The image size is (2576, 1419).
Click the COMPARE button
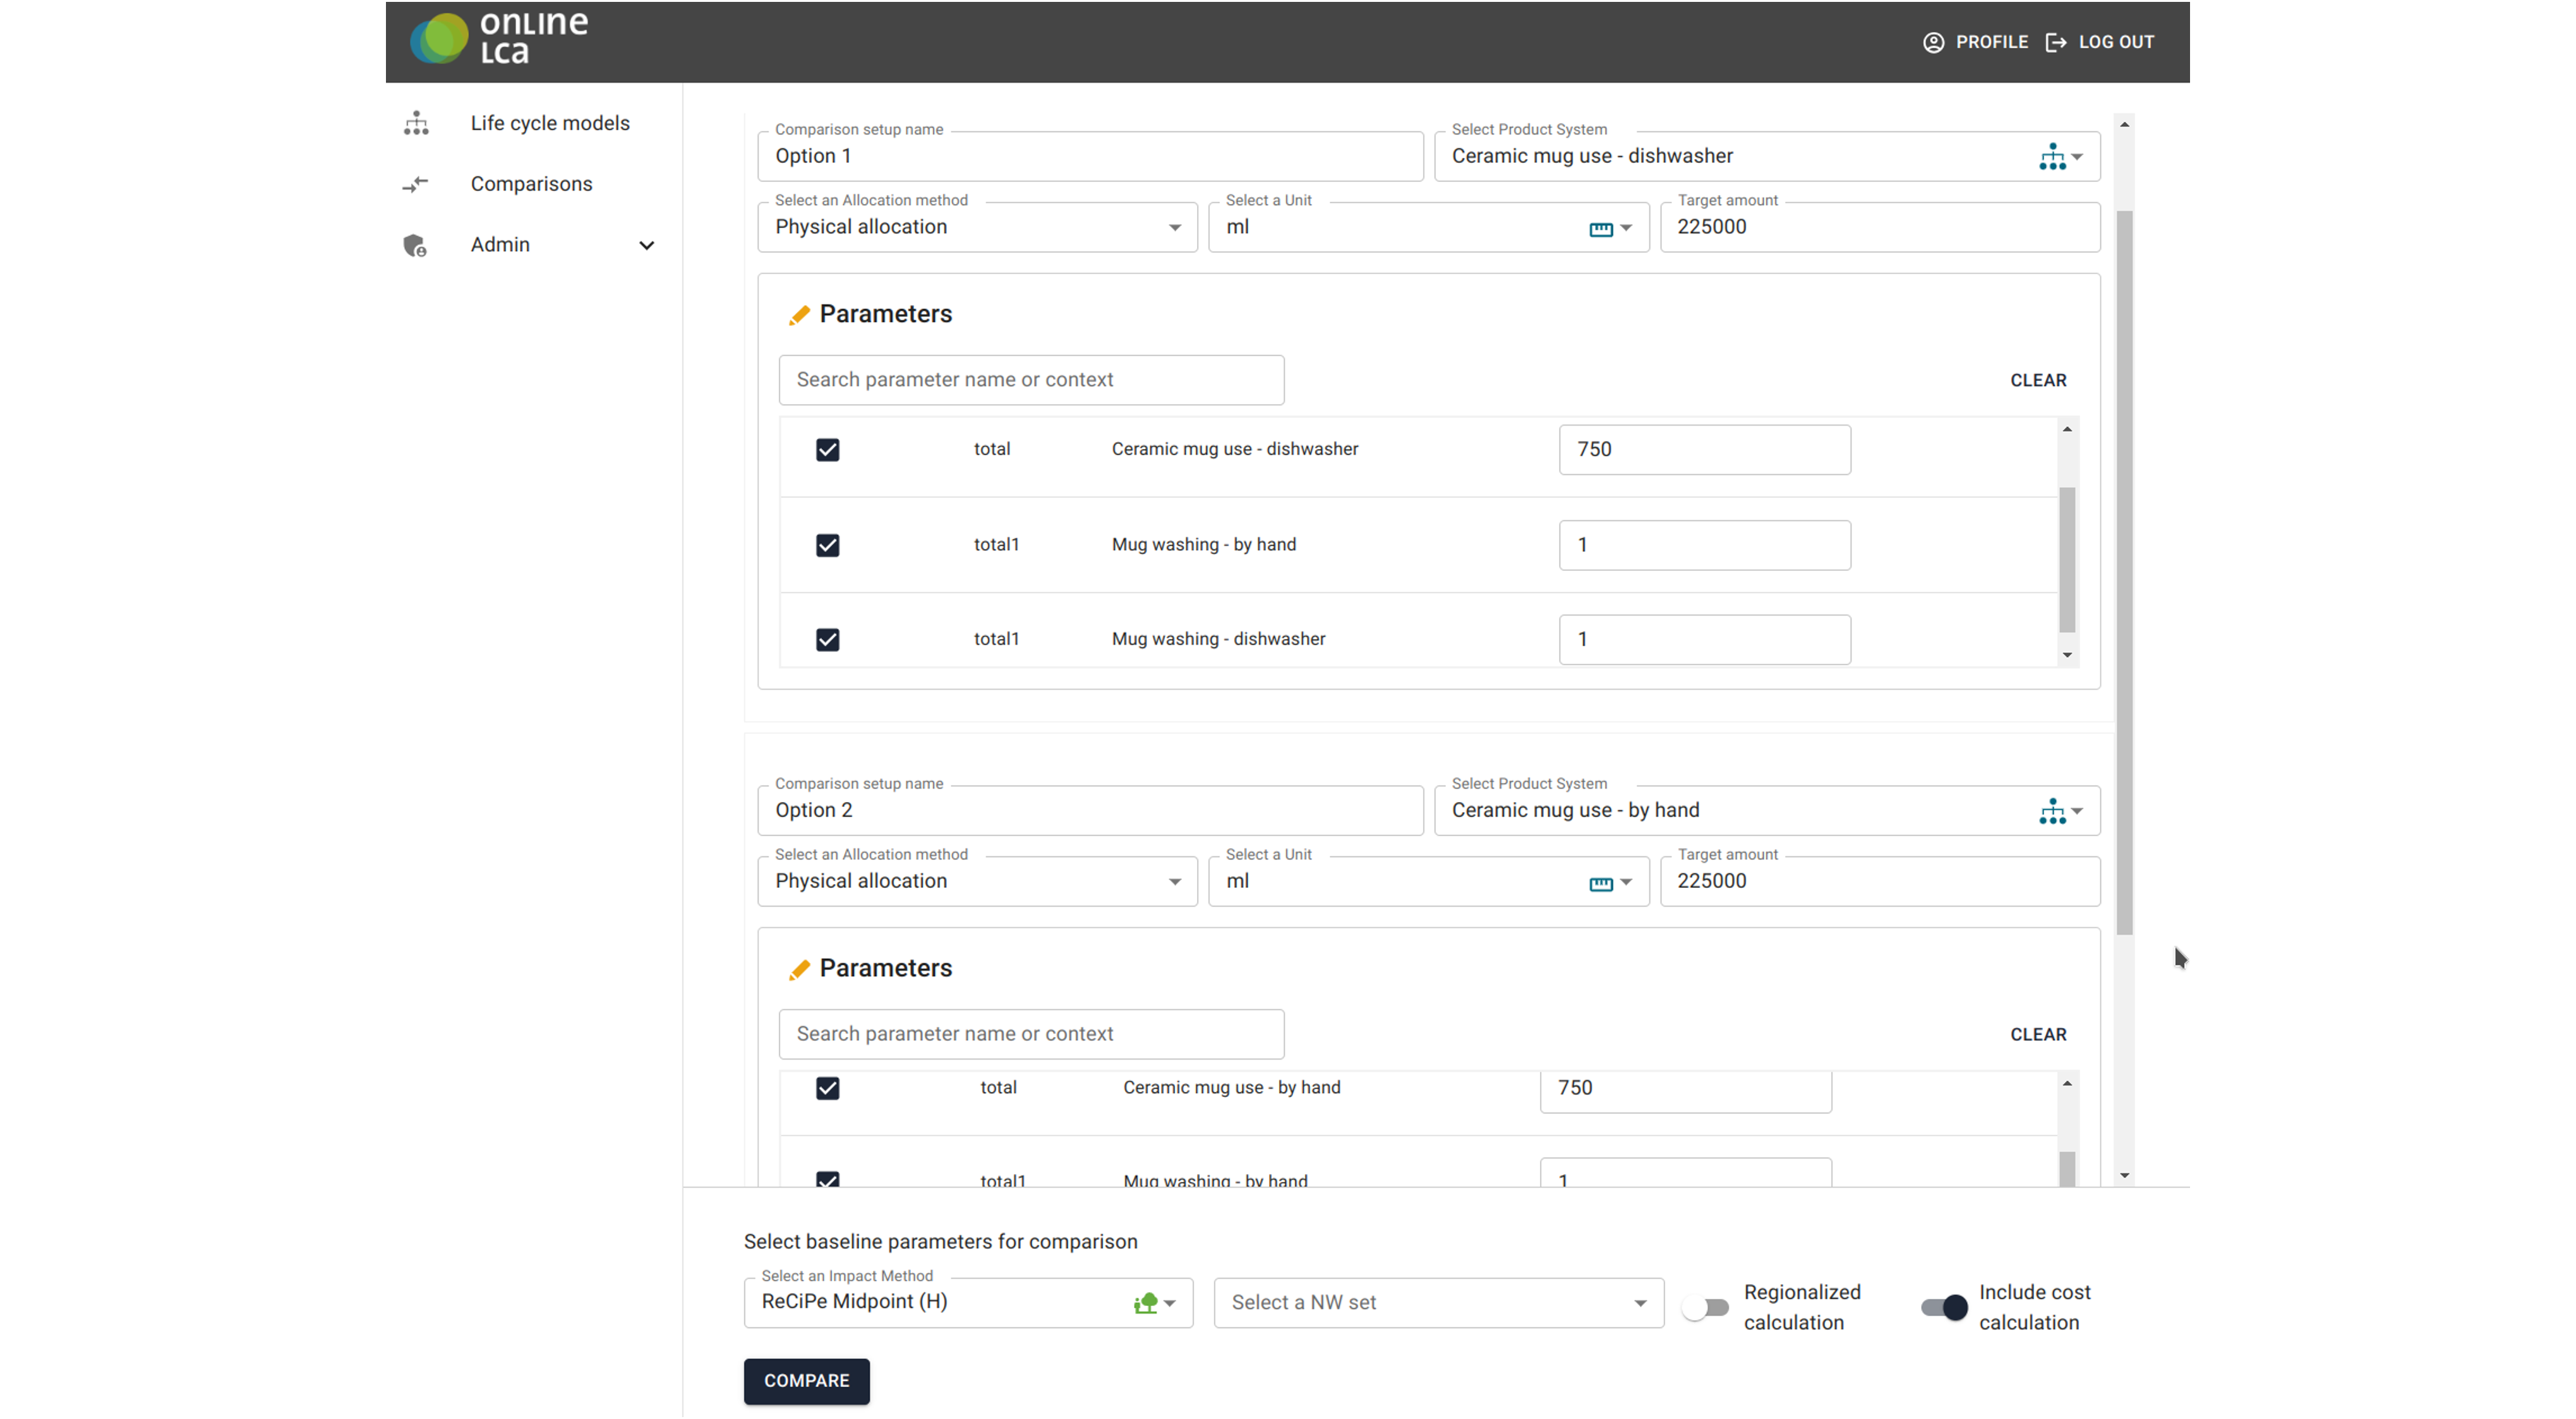[x=806, y=1380]
